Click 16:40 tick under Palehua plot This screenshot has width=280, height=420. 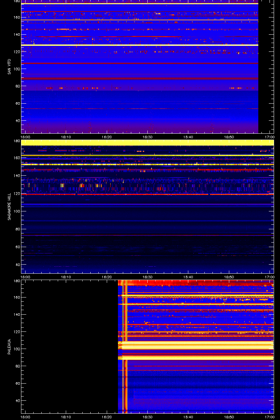(188, 417)
